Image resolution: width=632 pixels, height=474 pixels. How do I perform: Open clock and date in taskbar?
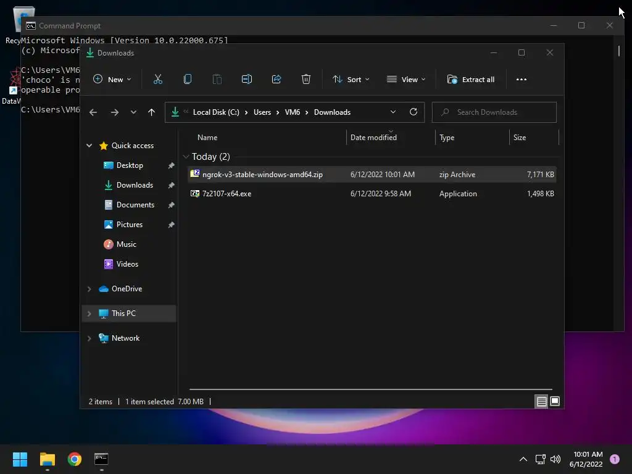(586, 459)
